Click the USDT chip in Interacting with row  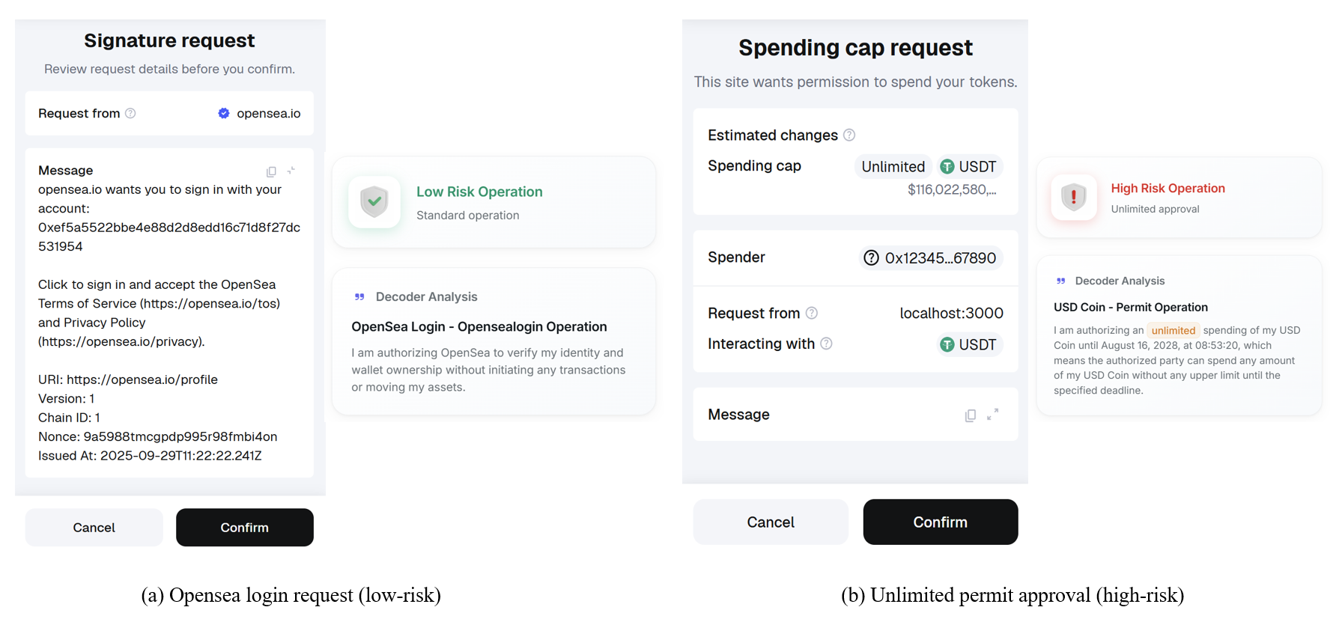[x=968, y=344]
